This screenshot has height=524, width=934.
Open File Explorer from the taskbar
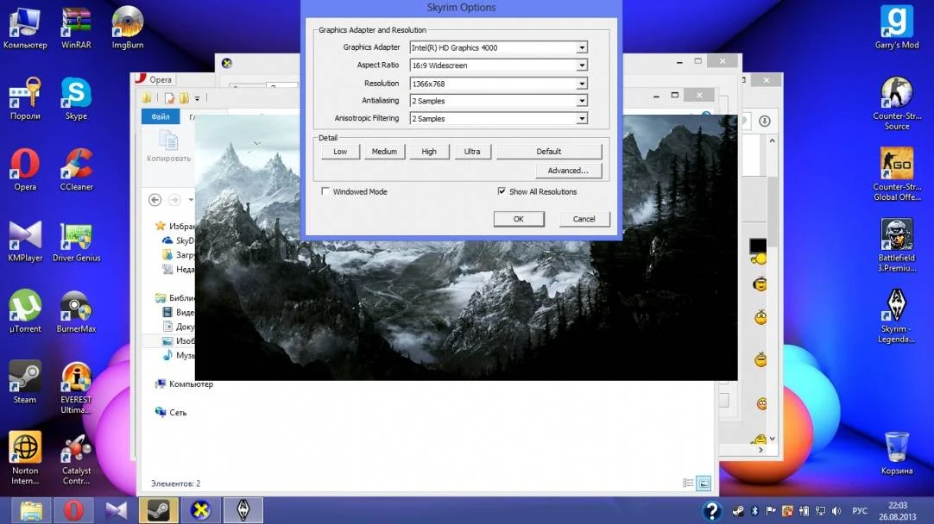[x=31, y=510]
